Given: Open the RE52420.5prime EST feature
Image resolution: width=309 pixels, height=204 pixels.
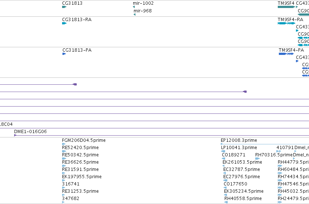Looking at the screenshot, I should coord(64,151).
